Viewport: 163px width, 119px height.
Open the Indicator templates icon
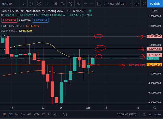click(63, 4)
